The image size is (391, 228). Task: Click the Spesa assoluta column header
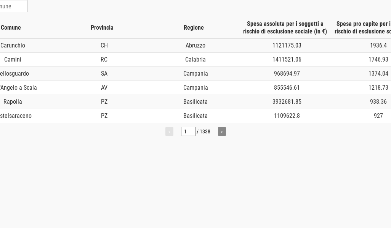(285, 28)
